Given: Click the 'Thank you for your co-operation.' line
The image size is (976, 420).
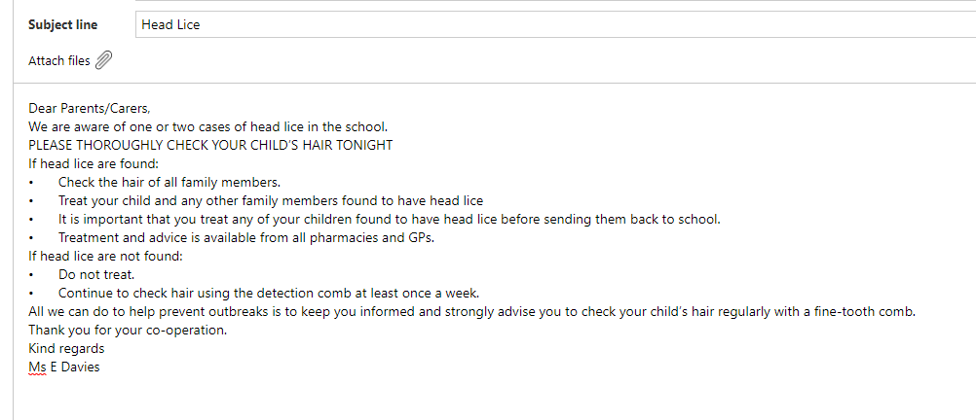Looking at the screenshot, I should tap(128, 330).
